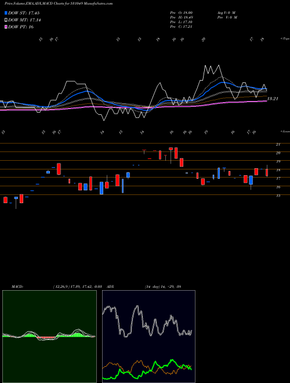Click the ADX panel title label
Viewport: 290px width, 383px height.
click(x=111, y=287)
